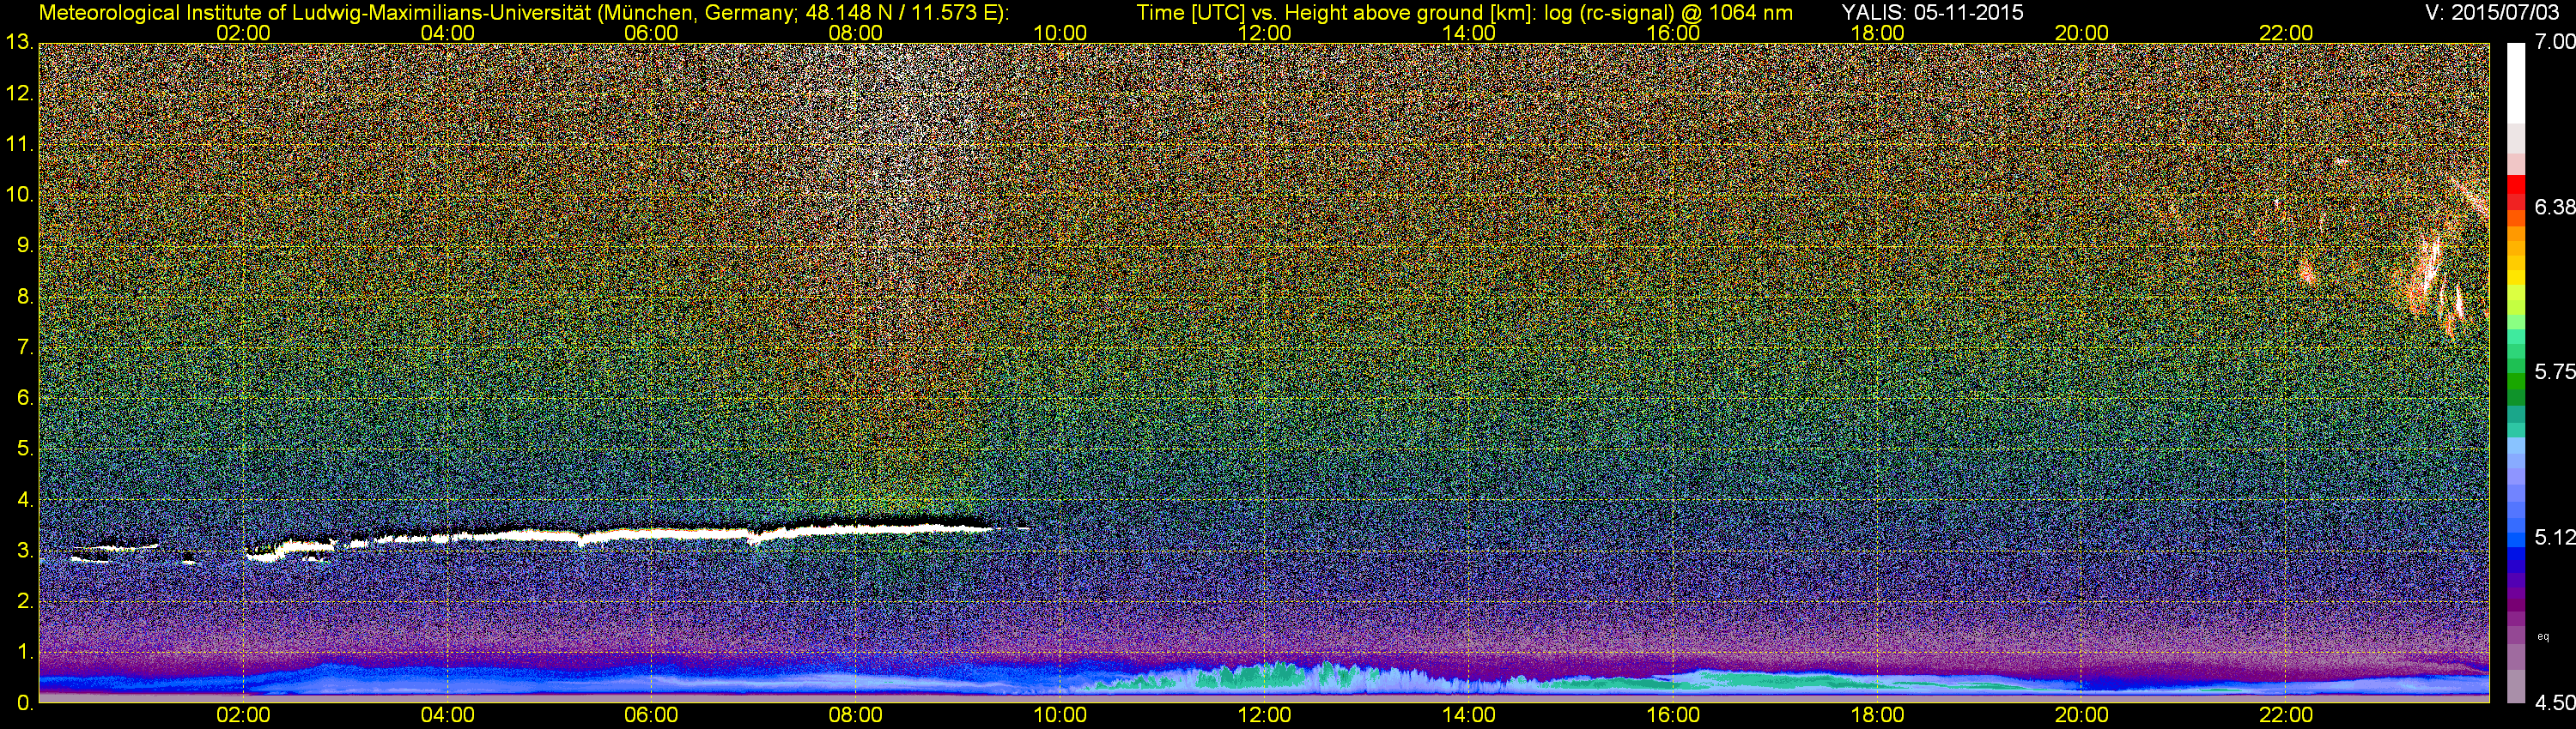The height and width of the screenshot is (729, 2576).
Task: Click the 'V: 2015/07/03' version label
Action: 2493,13
